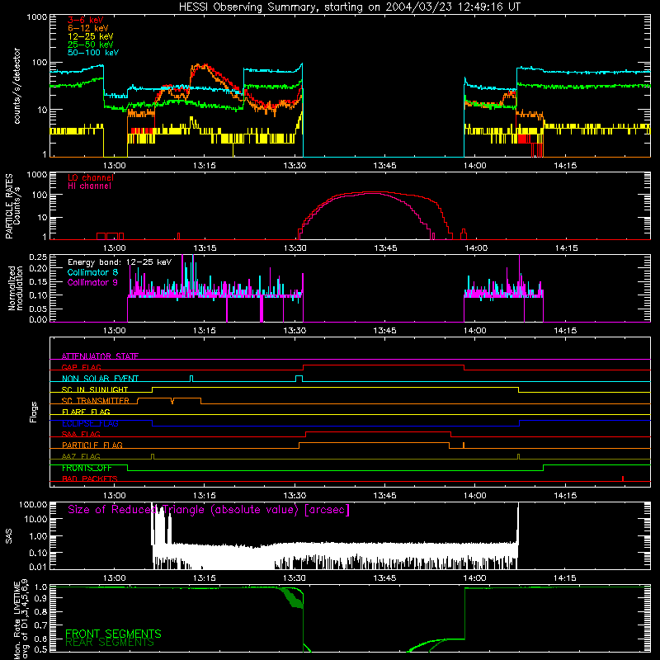The height and width of the screenshot is (660, 660).
Task: Click the 0.7 tick on livetime axis
Action: click(x=41, y=625)
